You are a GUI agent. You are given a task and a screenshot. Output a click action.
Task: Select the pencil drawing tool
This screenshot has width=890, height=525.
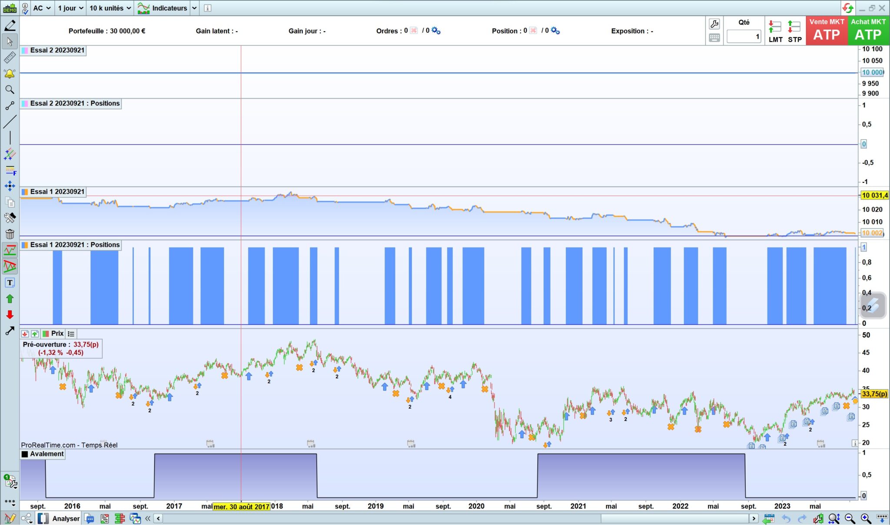point(10,25)
